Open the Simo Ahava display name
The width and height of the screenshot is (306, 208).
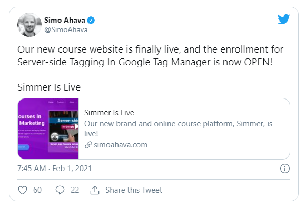click(x=65, y=20)
